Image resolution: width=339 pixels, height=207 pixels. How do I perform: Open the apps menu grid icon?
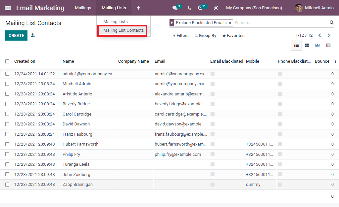tap(7, 8)
